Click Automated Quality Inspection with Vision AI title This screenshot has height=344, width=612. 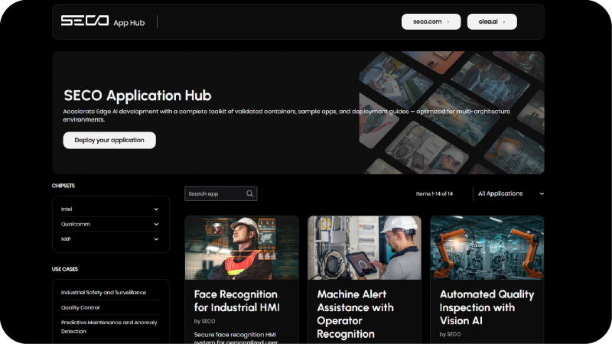487,307
